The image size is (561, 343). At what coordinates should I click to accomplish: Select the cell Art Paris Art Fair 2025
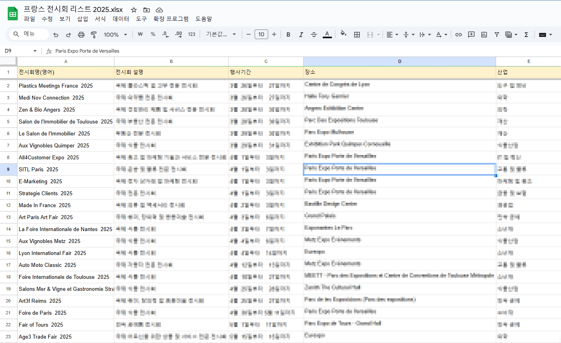pyautogui.click(x=66, y=217)
